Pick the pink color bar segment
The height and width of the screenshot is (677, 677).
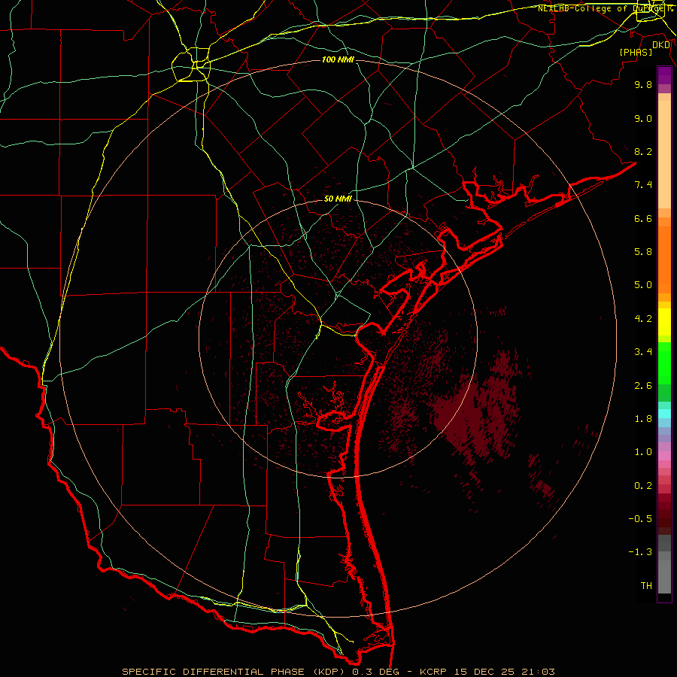click(664, 456)
